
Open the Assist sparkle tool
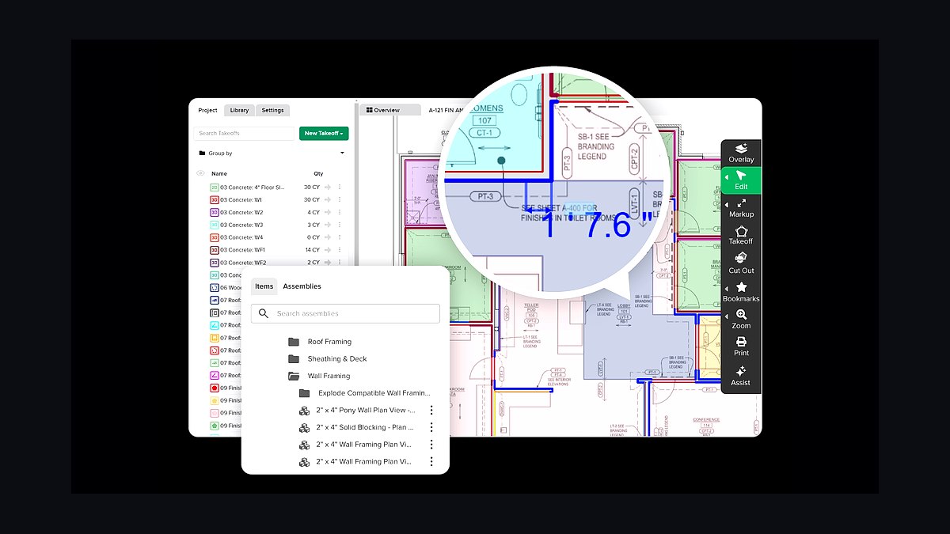741,376
